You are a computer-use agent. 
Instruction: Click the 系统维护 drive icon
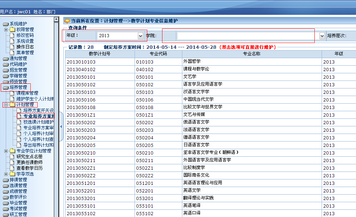coord(6,24)
